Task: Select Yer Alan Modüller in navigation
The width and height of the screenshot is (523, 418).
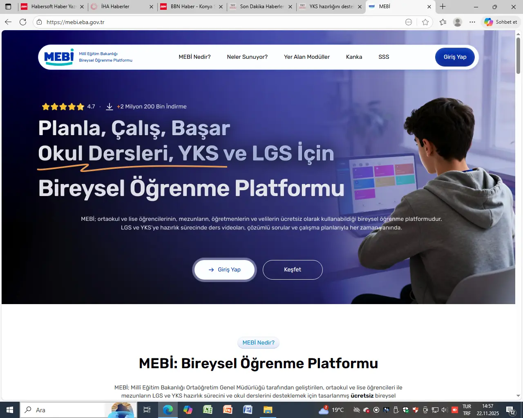Action: 306,57
